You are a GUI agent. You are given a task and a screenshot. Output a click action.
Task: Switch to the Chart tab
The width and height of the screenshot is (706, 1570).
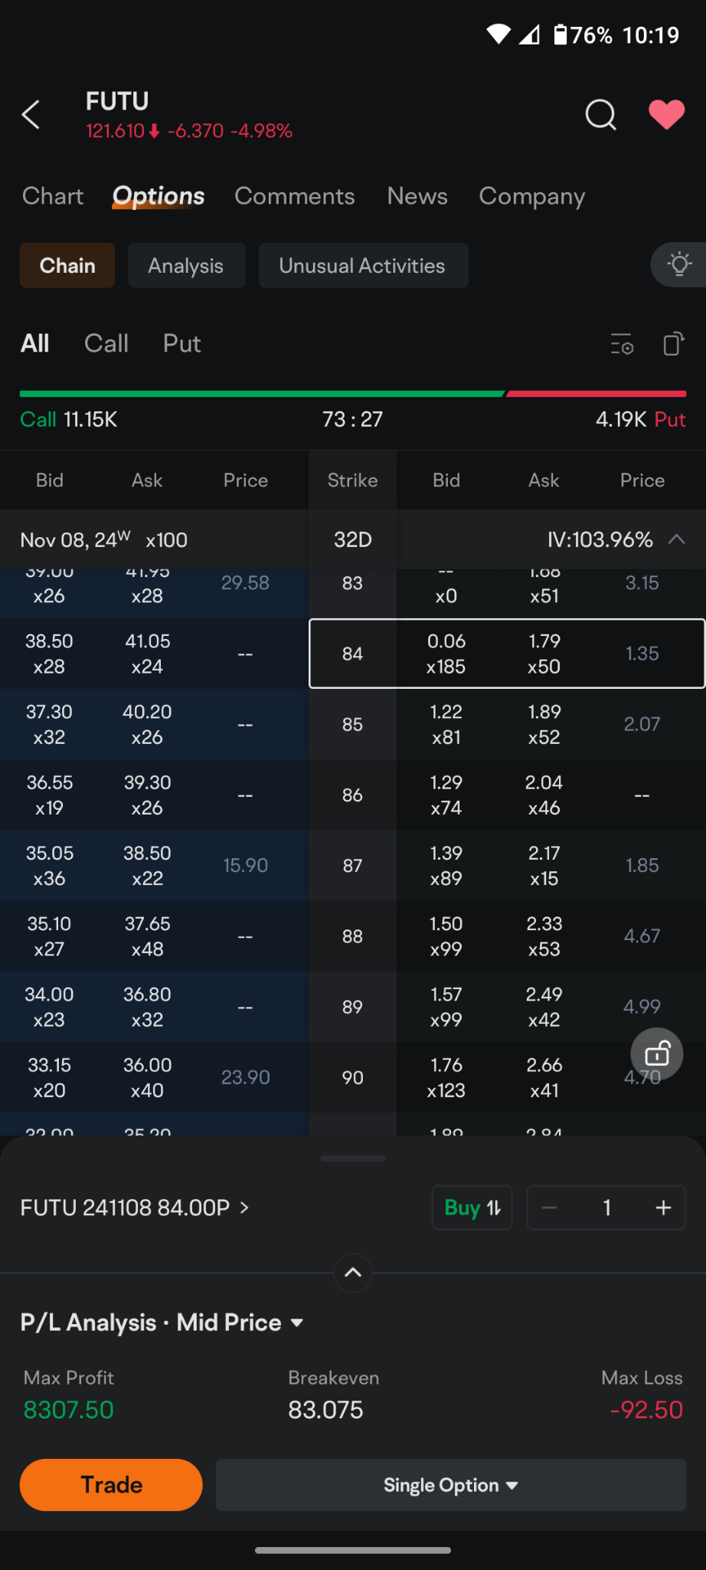point(53,196)
